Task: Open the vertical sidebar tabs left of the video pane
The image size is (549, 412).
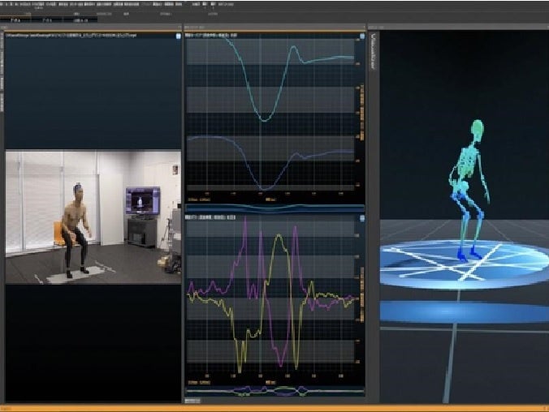Action: point(2,71)
